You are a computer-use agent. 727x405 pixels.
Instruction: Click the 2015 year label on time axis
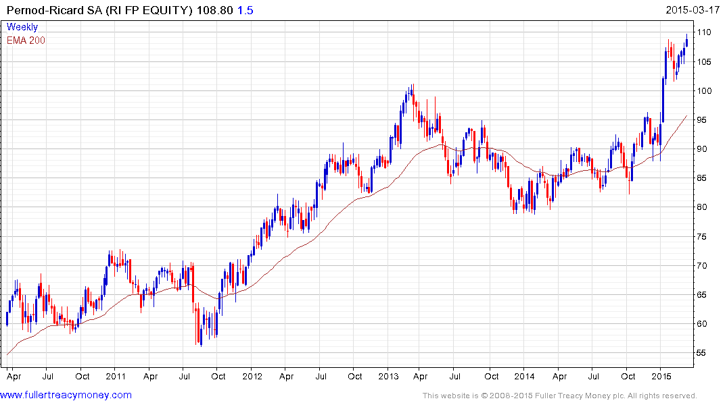[661, 376]
